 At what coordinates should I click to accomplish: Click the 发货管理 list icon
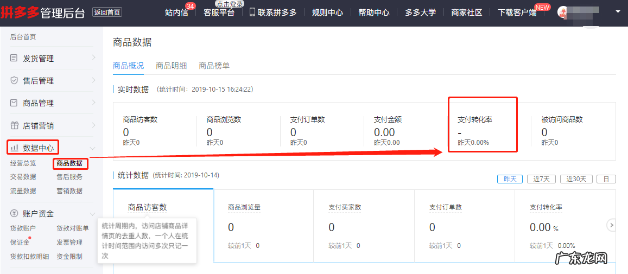click(x=14, y=59)
